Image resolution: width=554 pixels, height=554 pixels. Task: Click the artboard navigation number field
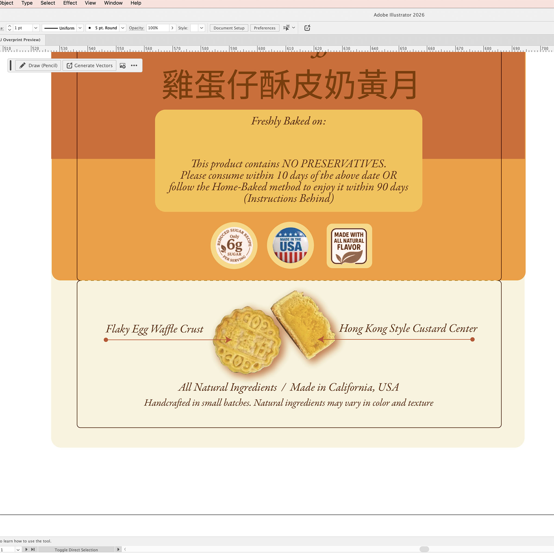[x=7, y=549]
